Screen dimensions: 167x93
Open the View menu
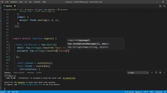click(21, 2)
